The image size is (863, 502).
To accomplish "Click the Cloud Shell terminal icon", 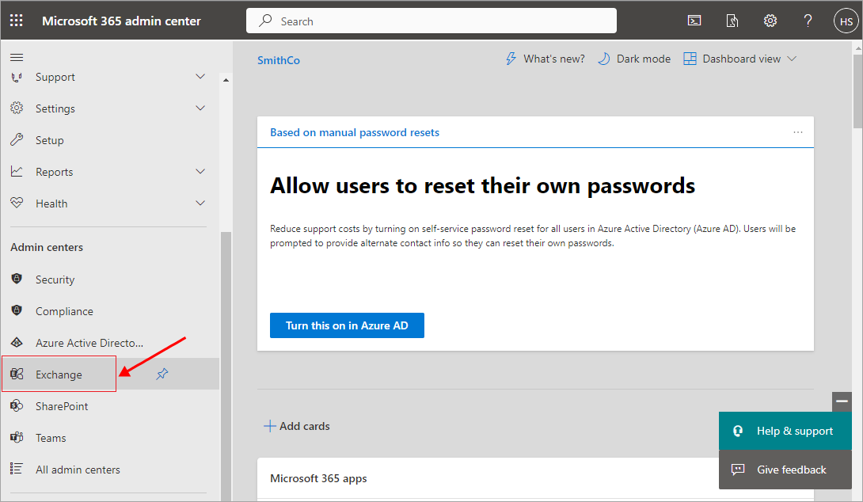I will point(694,21).
